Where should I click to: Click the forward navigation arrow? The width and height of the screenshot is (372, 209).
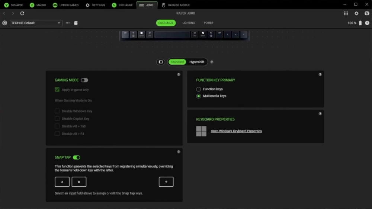pyautogui.click(x=13, y=13)
